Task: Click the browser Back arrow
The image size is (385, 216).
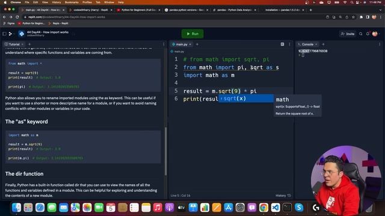Action: pyautogui.click(x=4, y=17)
